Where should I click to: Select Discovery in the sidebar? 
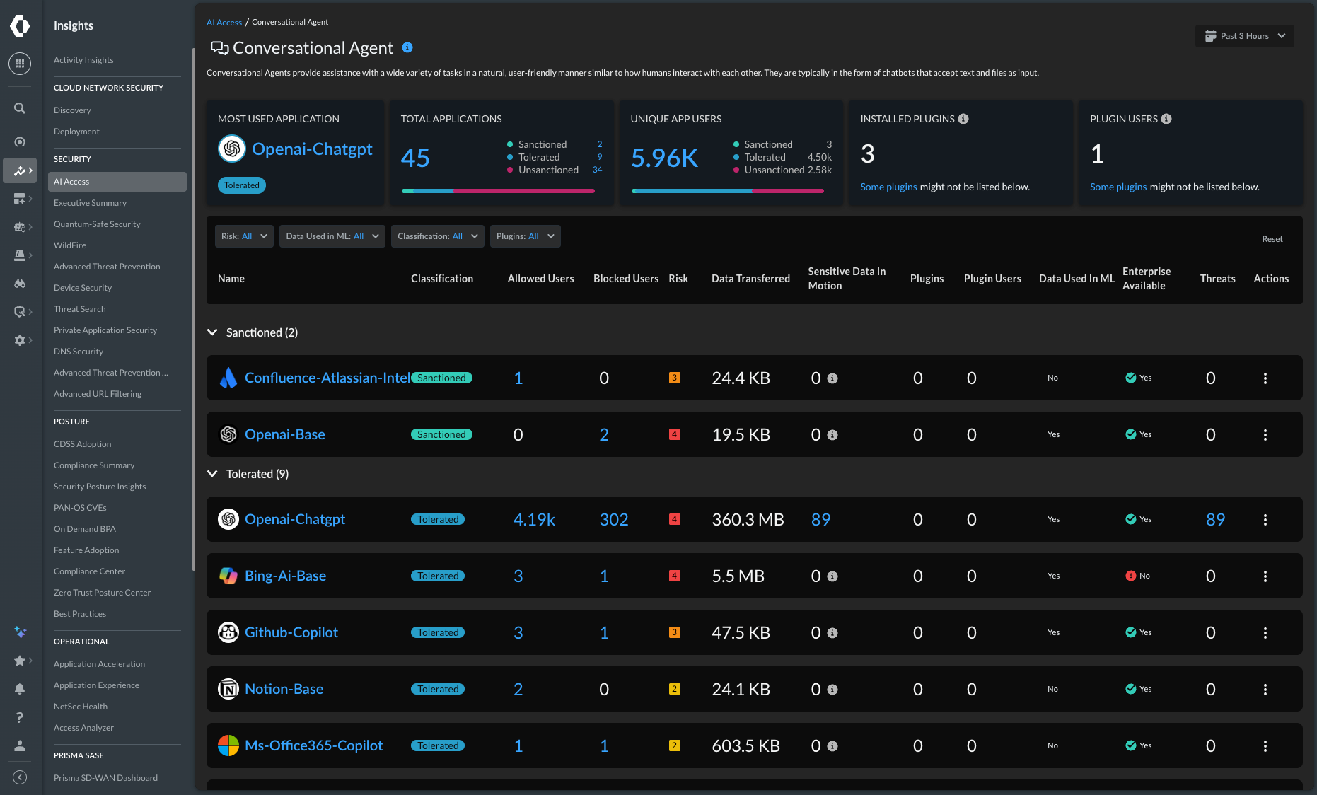(x=72, y=110)
